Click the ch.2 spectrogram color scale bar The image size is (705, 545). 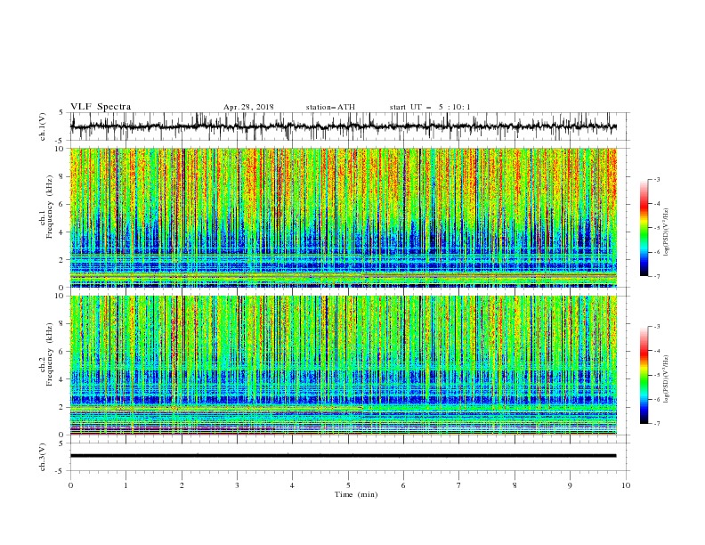[644, 375]
